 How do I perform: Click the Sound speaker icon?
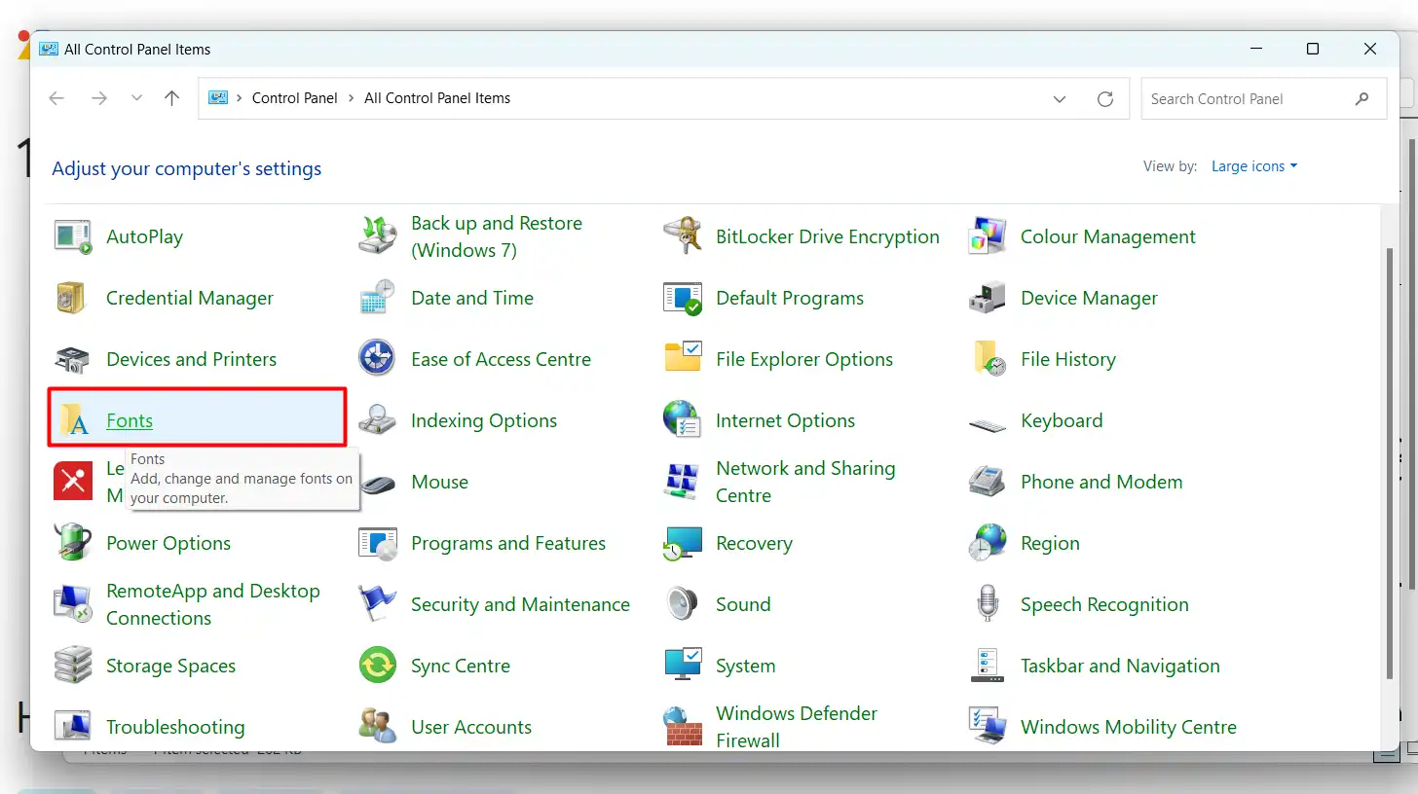(x=683, y=604)
